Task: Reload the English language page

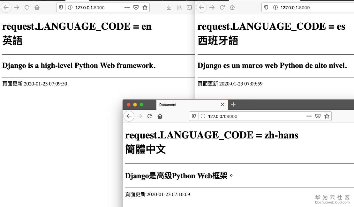Action: pyautogui.click(x=27, y=7)
